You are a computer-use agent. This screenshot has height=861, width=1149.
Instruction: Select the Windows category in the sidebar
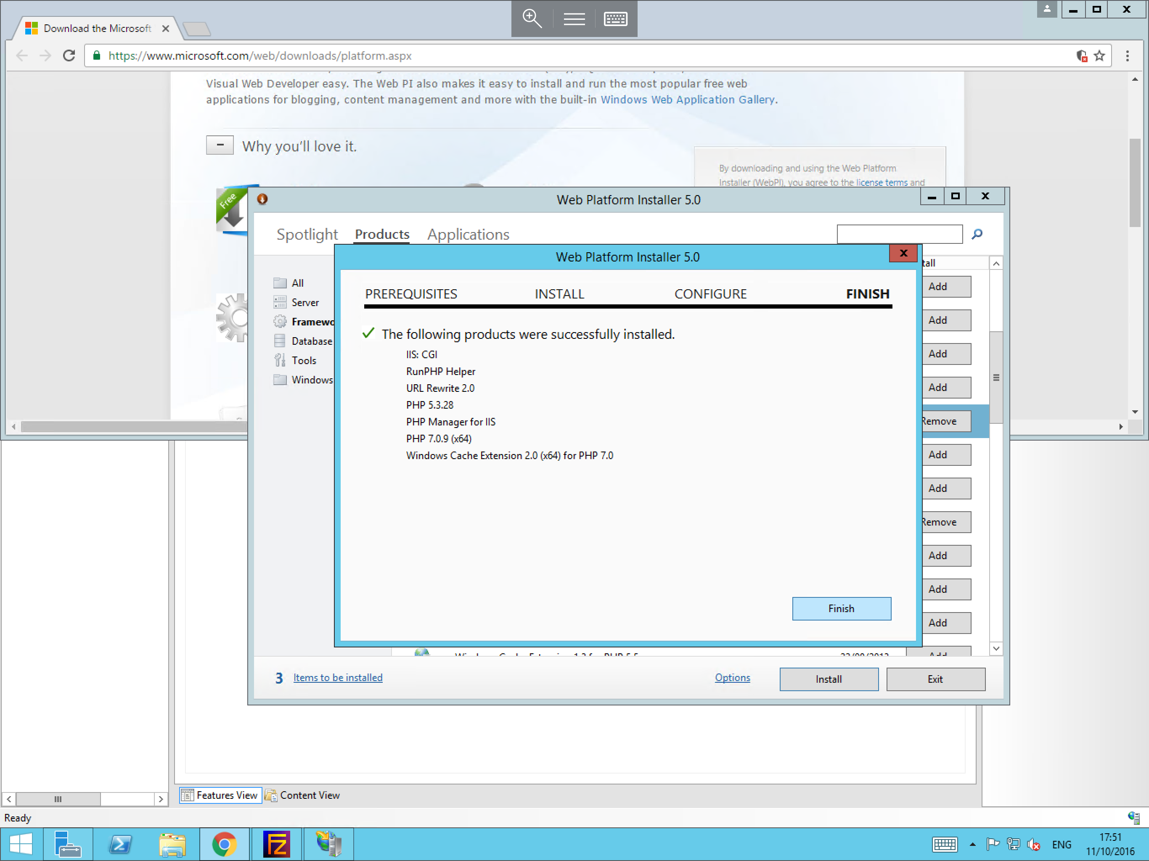pos(303,380)
